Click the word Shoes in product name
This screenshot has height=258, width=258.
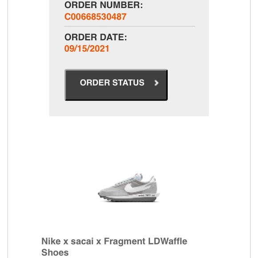pos(55,252)
